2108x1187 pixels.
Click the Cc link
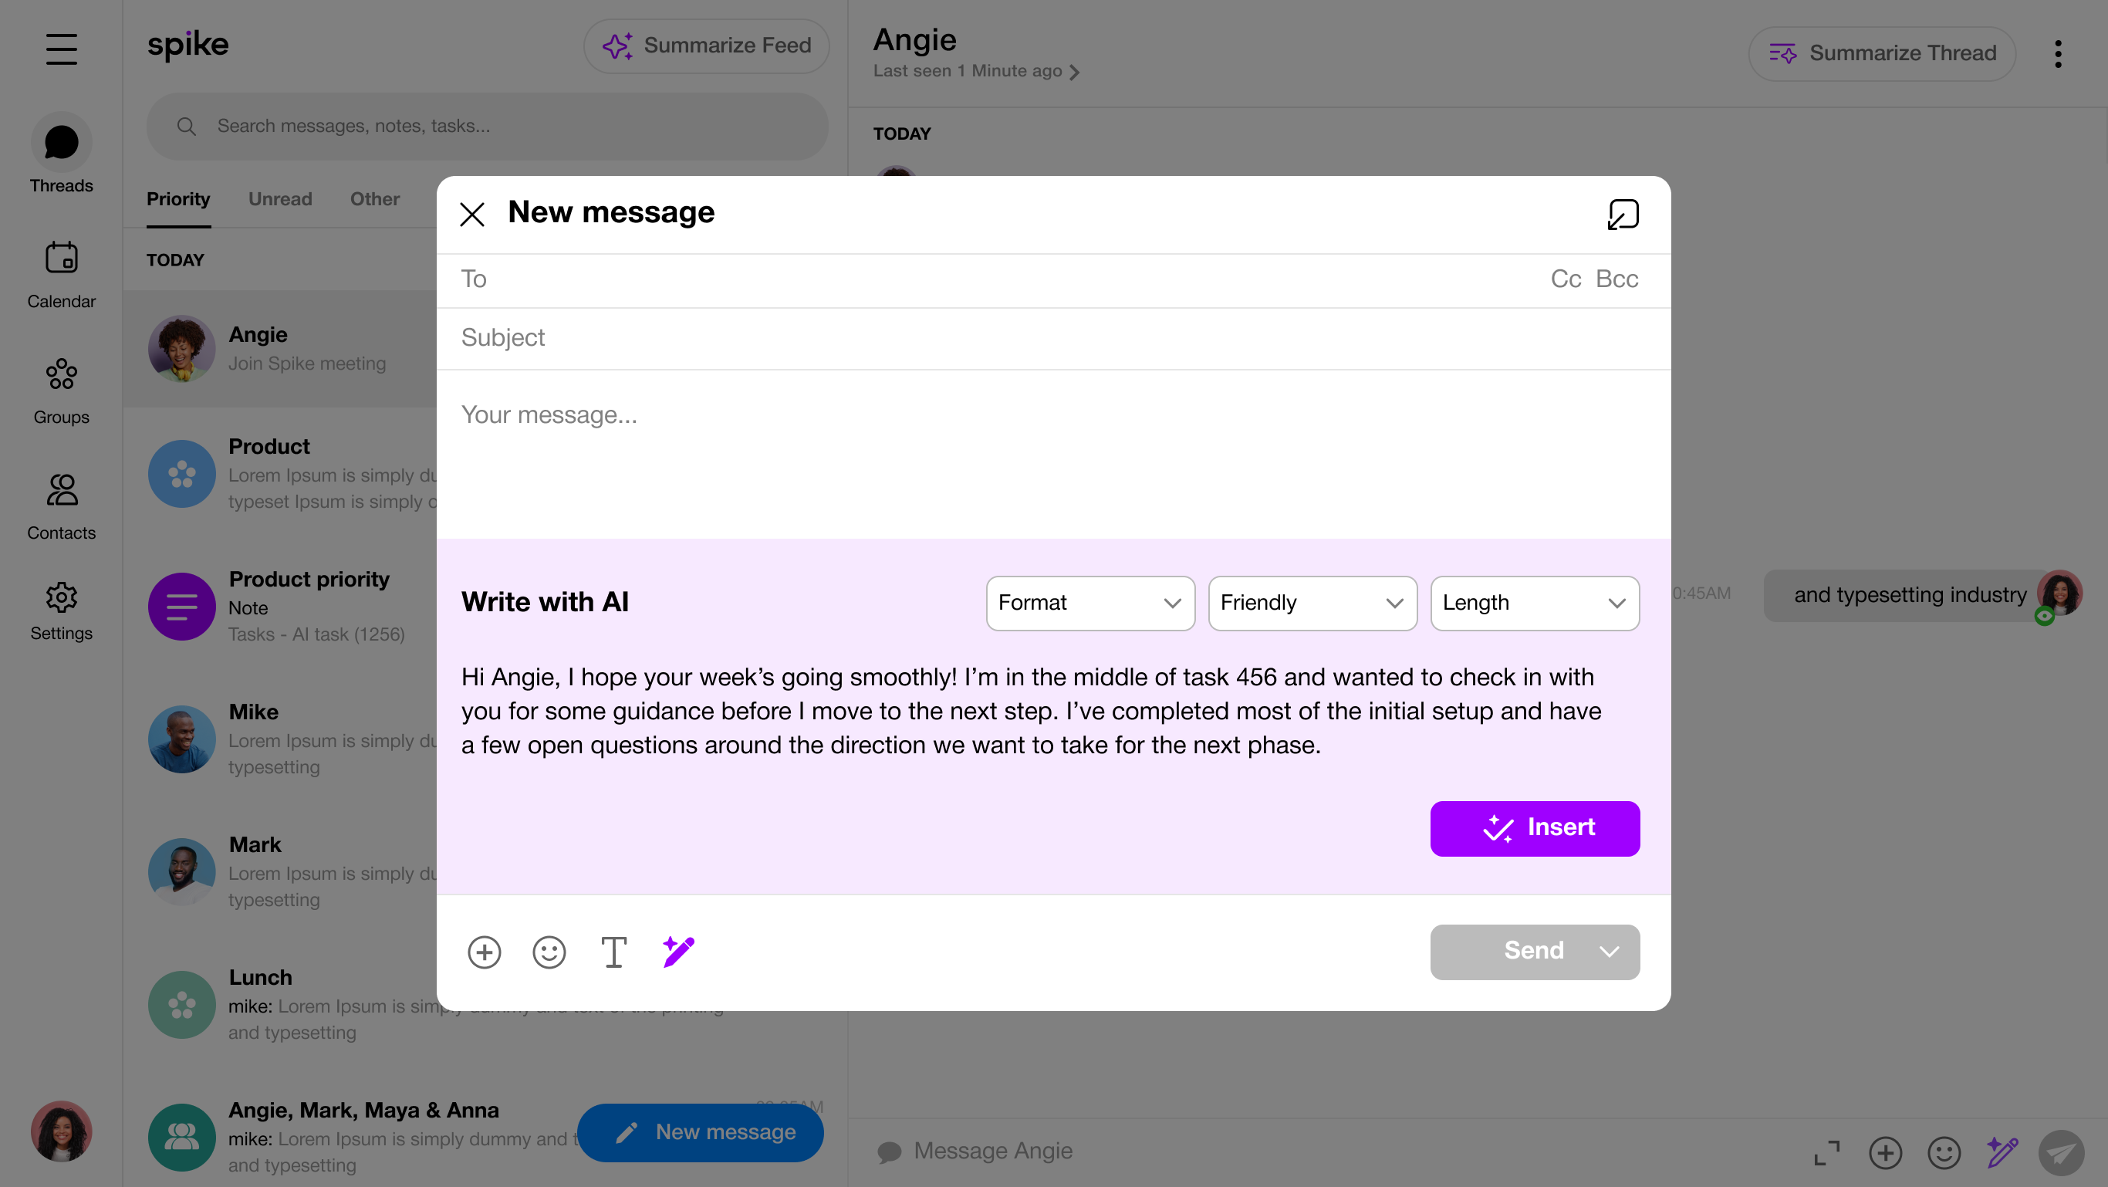(1565, 279)
